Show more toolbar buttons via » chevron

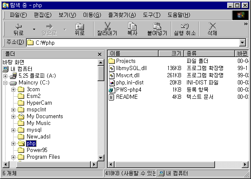[x=246, y=24]
